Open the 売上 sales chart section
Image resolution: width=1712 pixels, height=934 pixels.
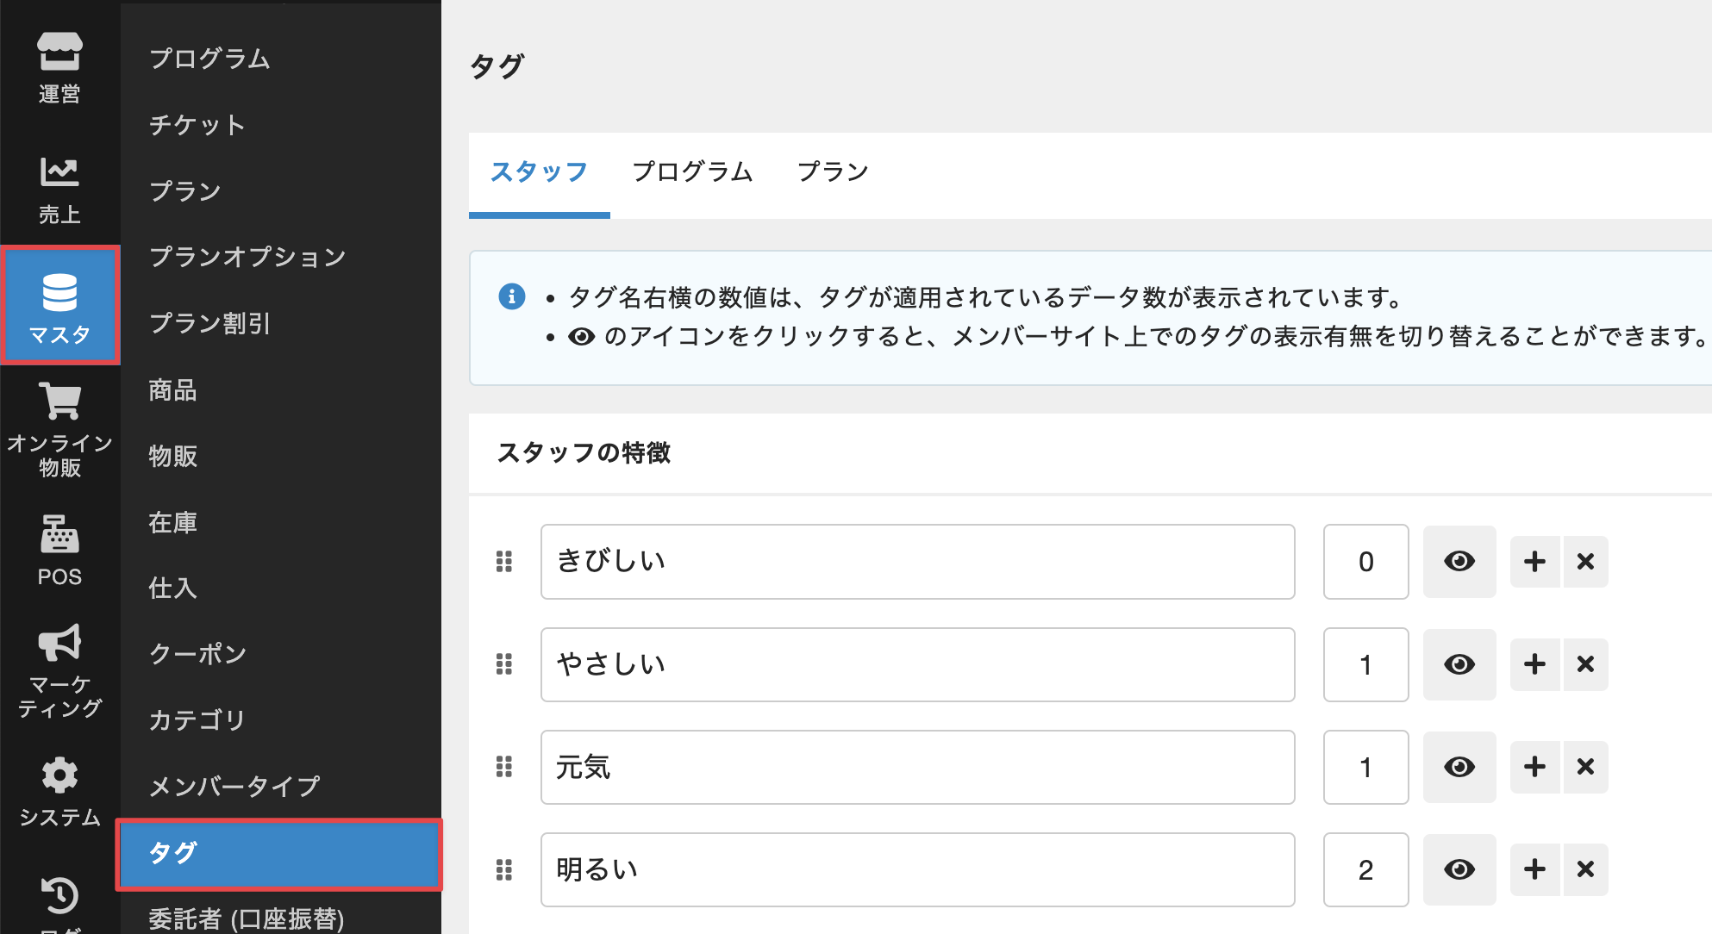[x=59, y=188]
